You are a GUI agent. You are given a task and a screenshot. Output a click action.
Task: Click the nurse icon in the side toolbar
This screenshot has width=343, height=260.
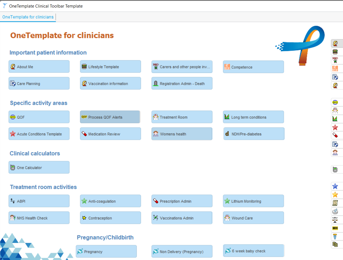coord(335,111)
